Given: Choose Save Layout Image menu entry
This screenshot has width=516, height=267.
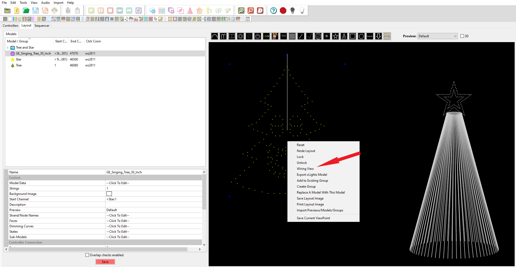Looking at the screenshot, I should (x=310, y=198).
